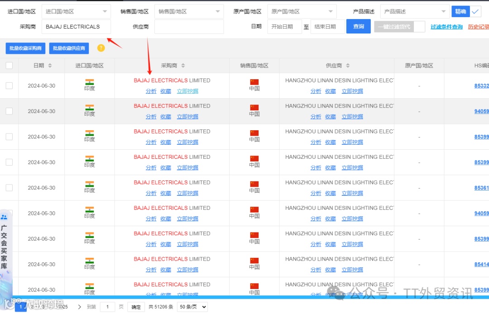Sort table by 日期 column arrows
Viewport: 489px width, 313px height.
pyautogui.click(x=50, y=66)
